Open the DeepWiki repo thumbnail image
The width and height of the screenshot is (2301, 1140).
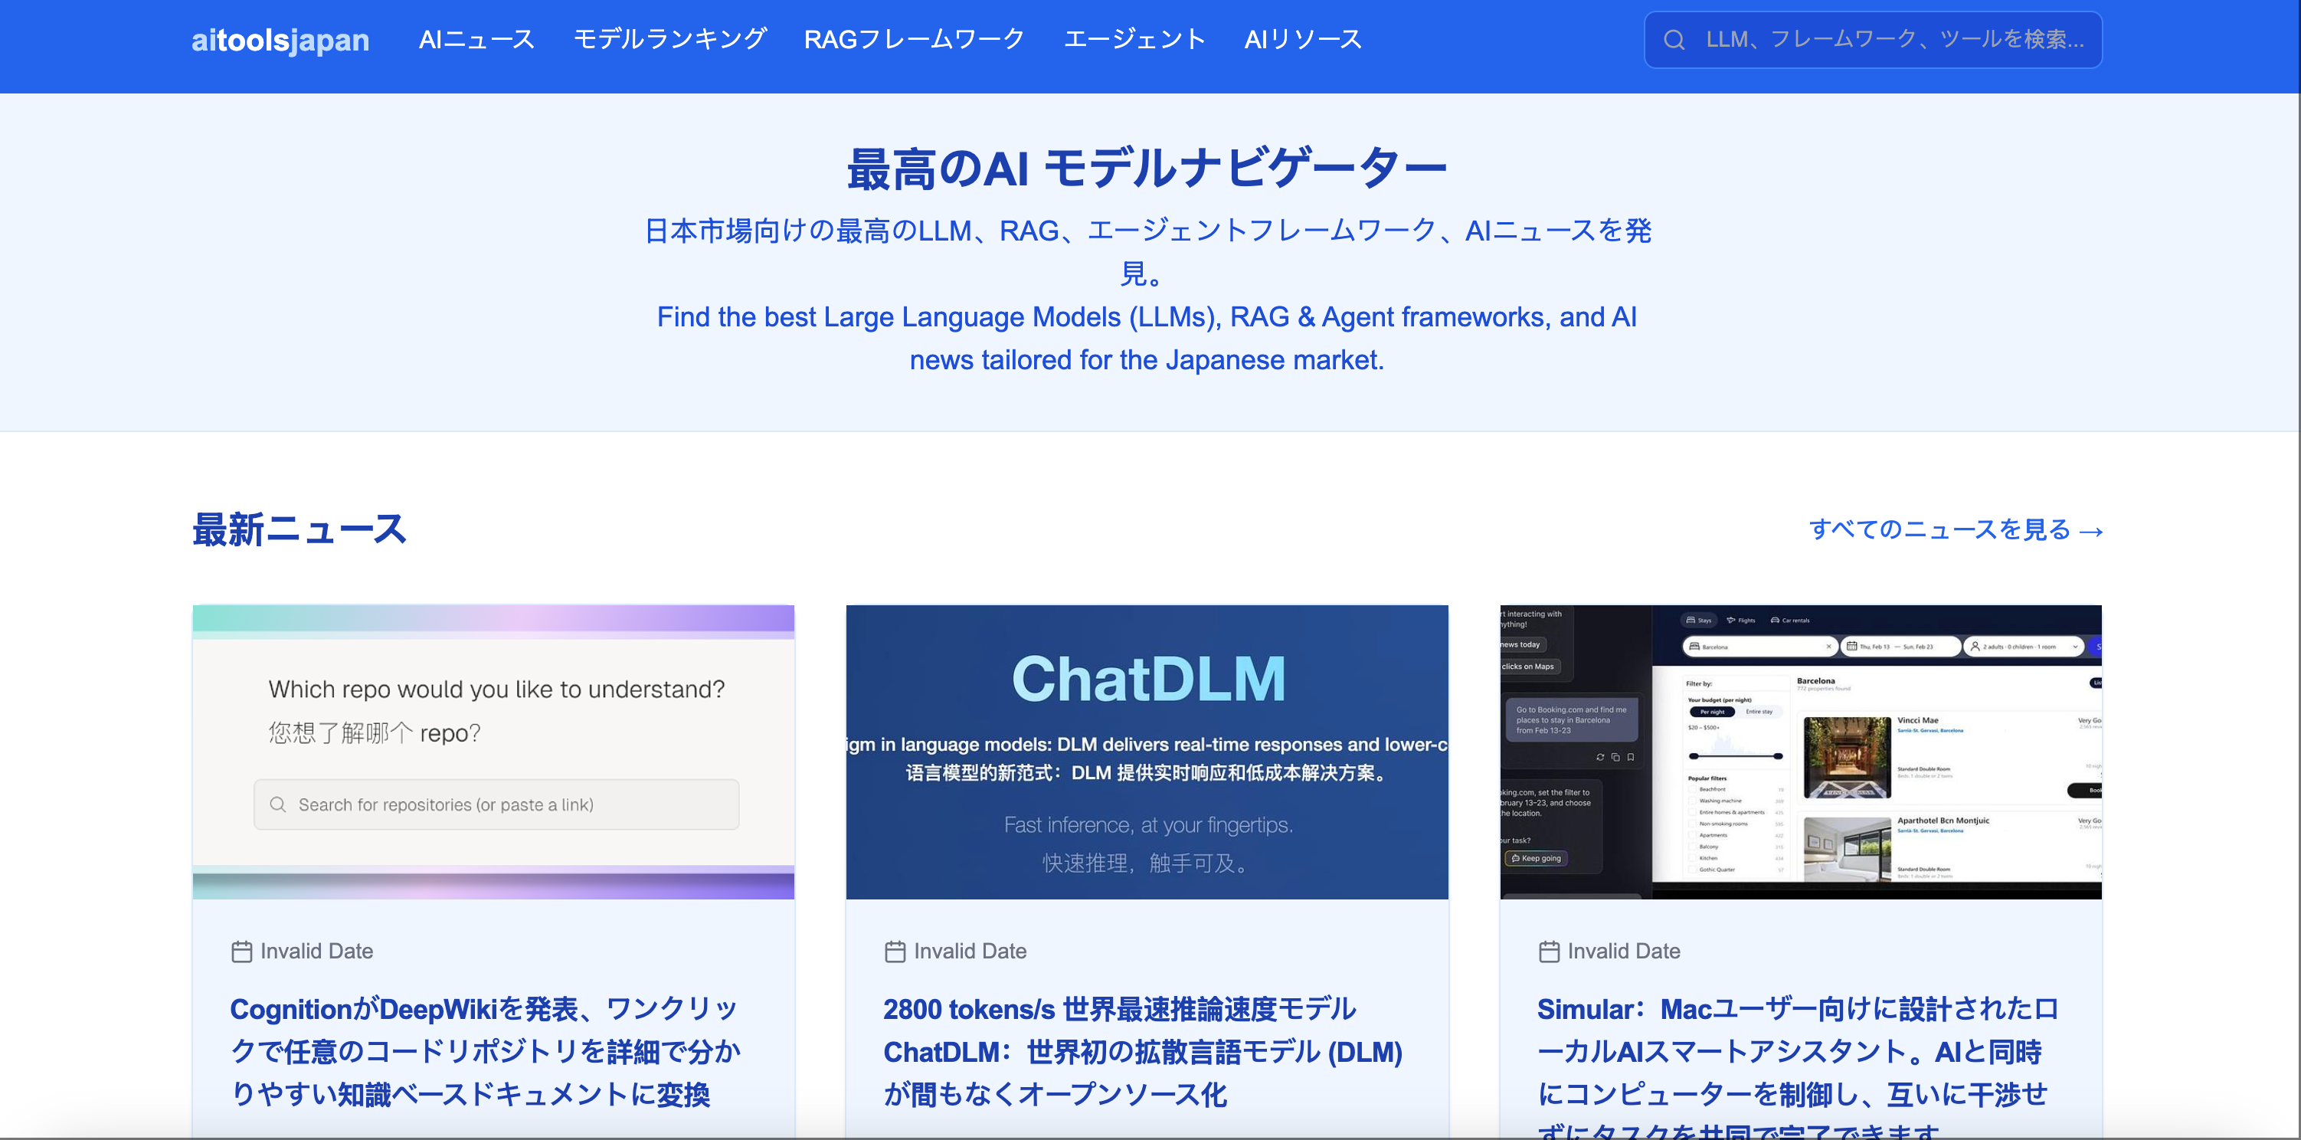coord(493,752)
